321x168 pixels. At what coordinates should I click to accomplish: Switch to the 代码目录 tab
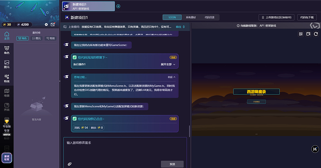click(x=209, y=17)
